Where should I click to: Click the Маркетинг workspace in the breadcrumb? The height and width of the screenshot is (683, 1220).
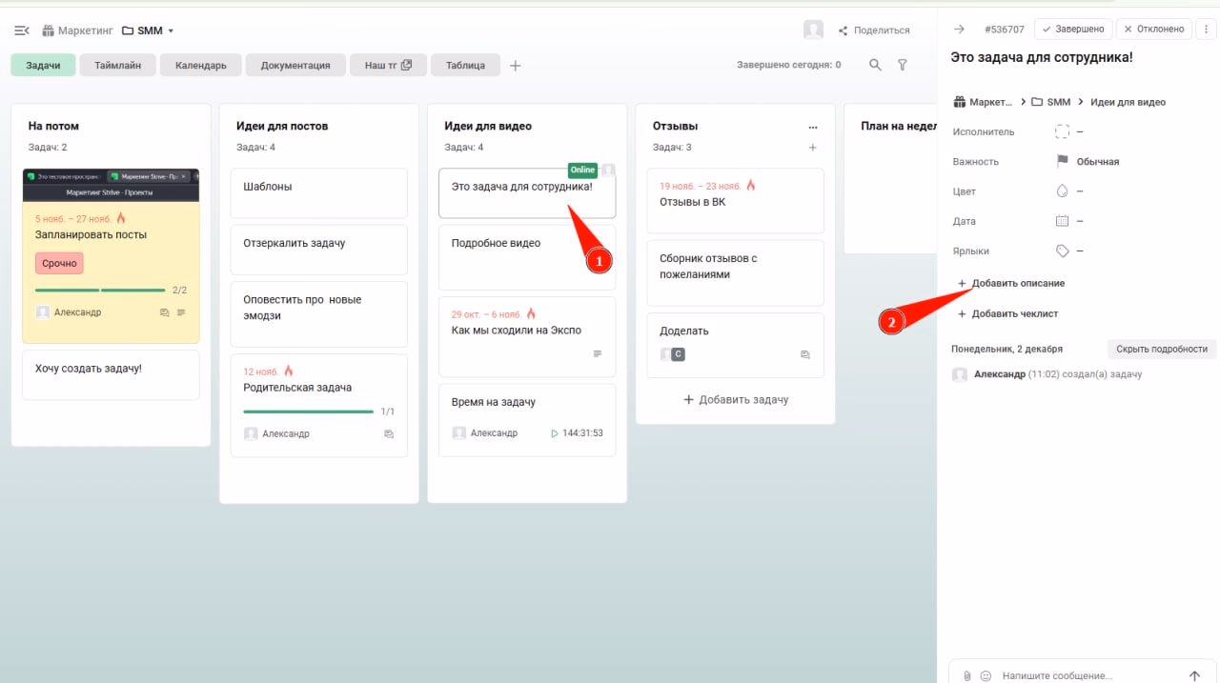tap(77, 30)
